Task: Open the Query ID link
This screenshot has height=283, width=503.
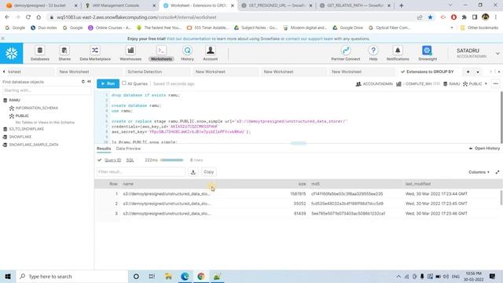Action: click(x=112, y=160)
